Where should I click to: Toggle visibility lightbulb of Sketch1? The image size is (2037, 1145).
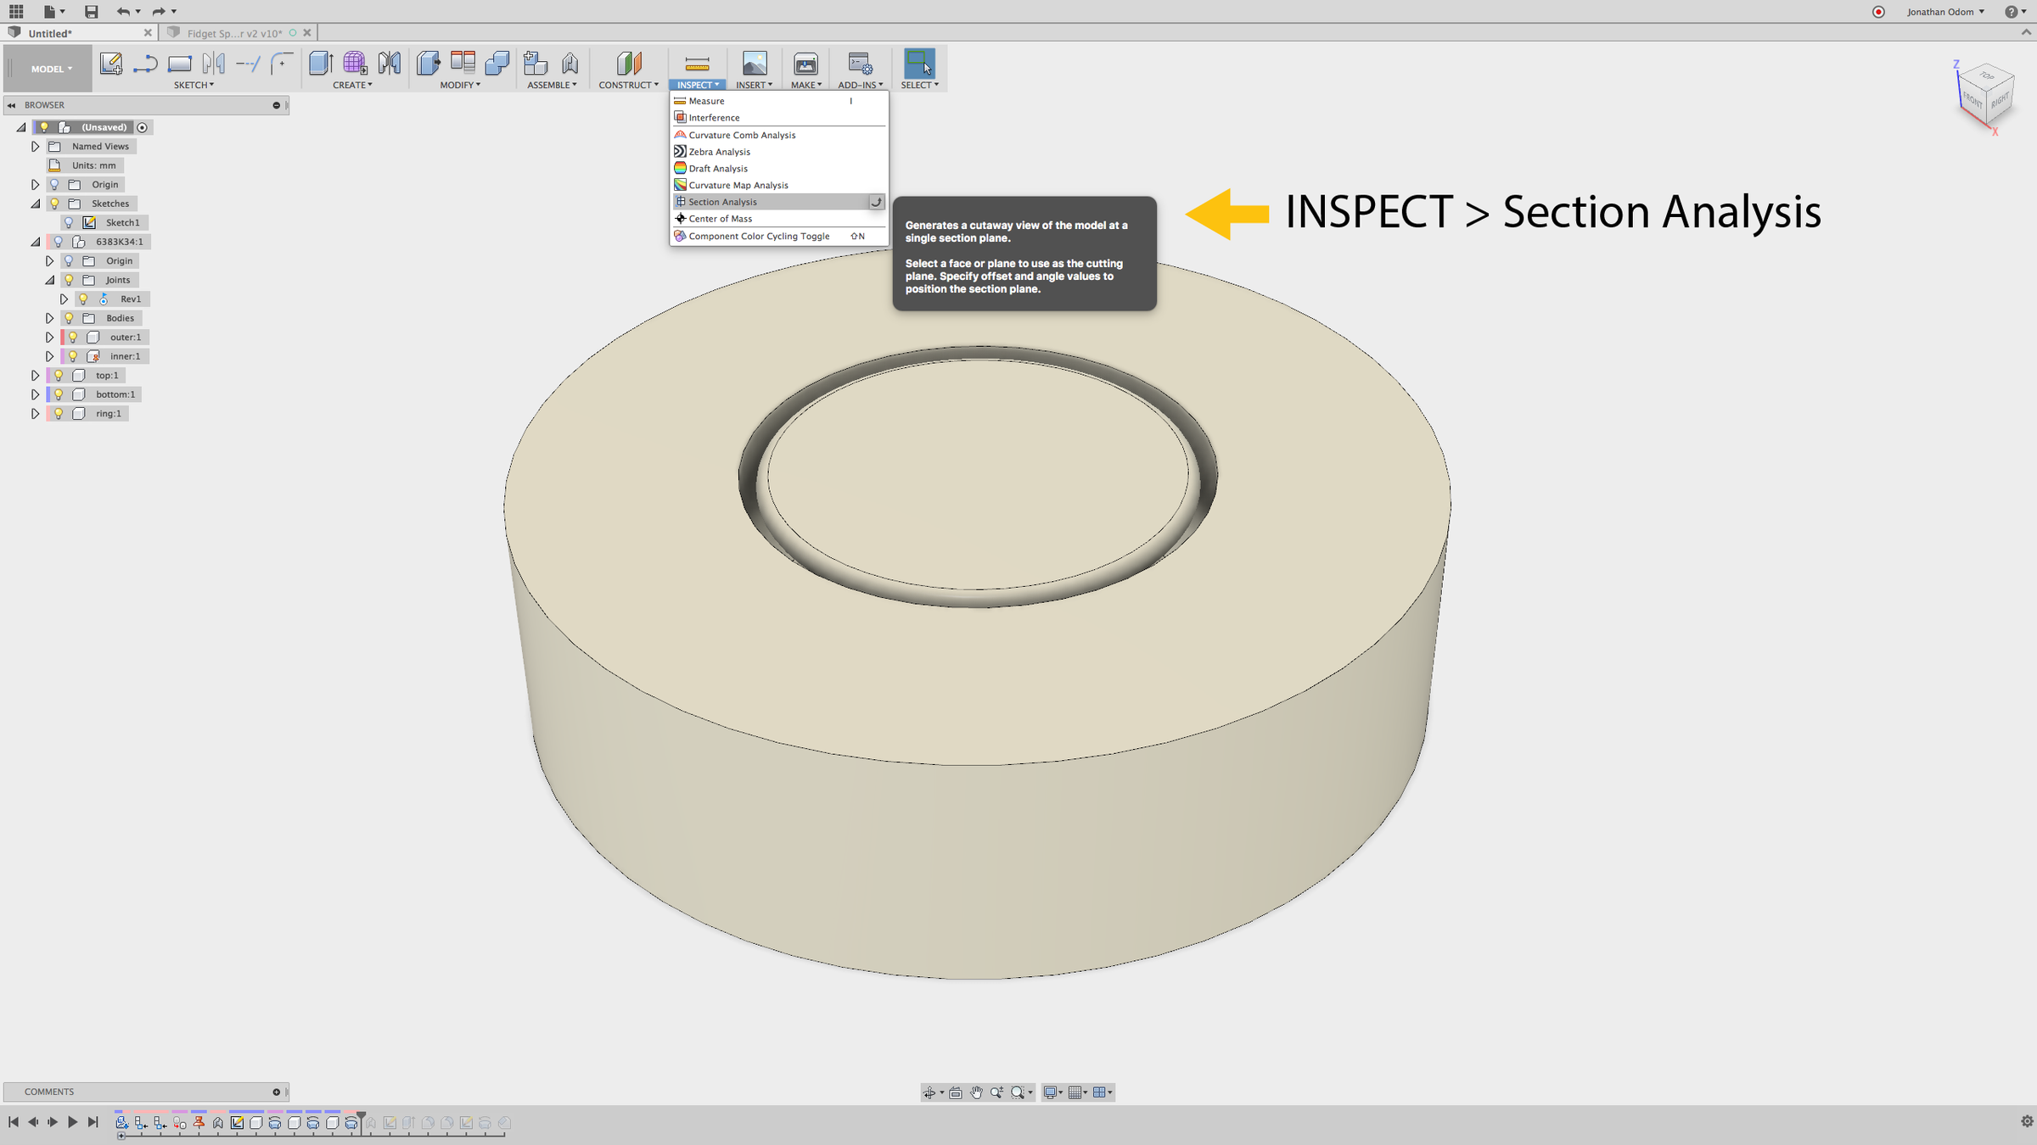point(70,222)
